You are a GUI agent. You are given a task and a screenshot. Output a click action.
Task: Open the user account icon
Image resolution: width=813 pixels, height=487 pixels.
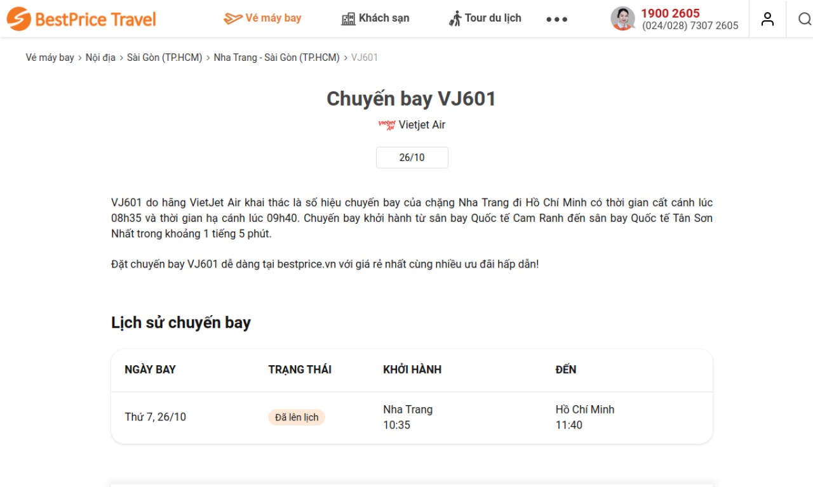click(767, 19)
